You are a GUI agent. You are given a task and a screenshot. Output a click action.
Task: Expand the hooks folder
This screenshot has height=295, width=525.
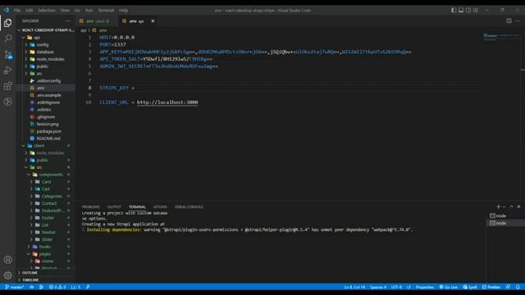pos(46,247)
